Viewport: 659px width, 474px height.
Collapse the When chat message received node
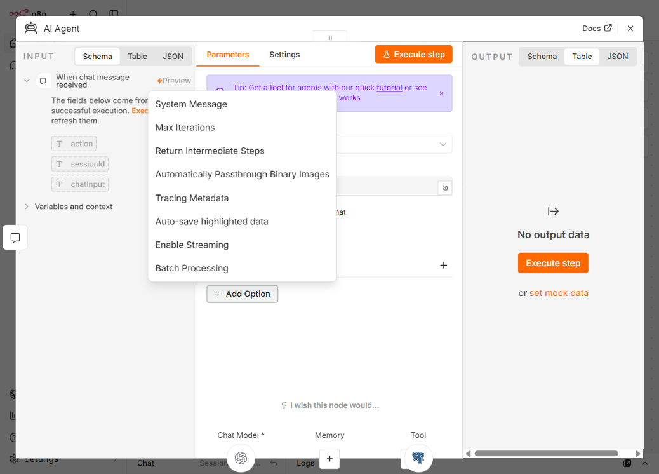coord(27,81)
